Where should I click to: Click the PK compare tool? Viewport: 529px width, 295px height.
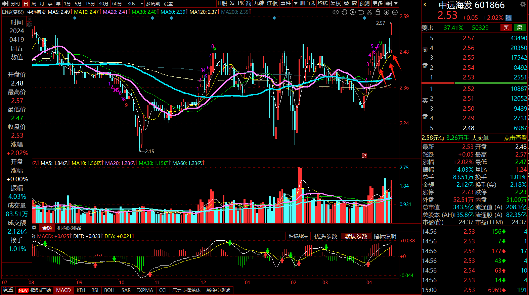pyautogui.click(x=241, y=3)
